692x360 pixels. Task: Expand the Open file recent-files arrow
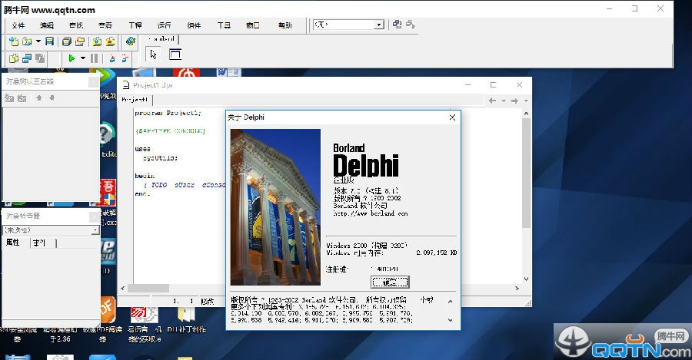(x=38, y=41)
